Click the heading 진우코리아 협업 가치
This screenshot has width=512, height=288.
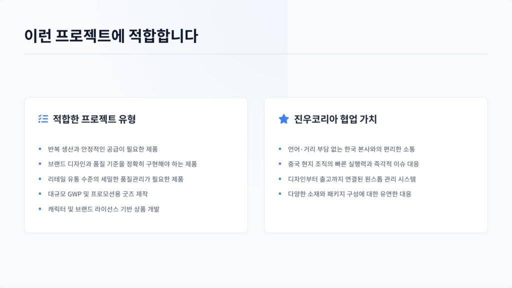pyautogui.click(x=335, y=119)
